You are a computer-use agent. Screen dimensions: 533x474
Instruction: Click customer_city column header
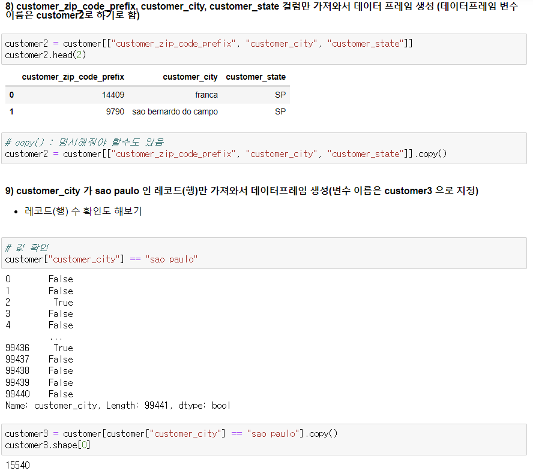[190, 77]
